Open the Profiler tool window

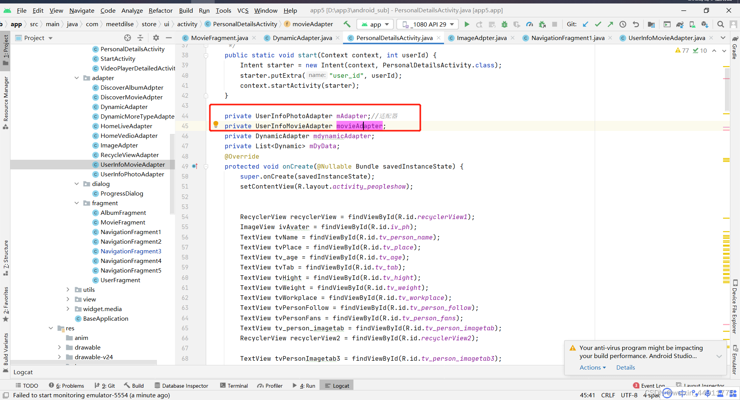[270, 386]
